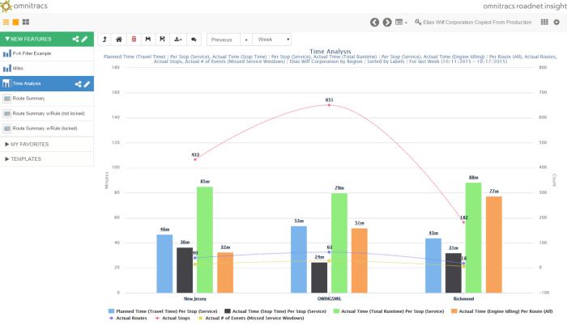Share the New Features folder
567x325 pixels.
click(x=76, y=38)
